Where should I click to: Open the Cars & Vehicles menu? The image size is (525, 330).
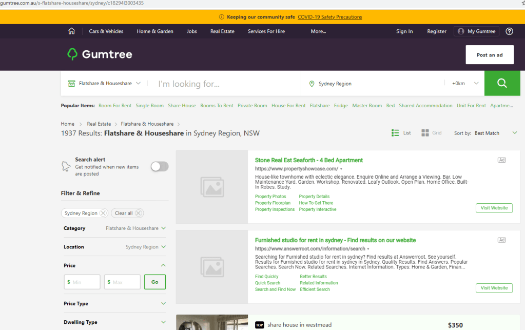pyautogui.click(x=106, y=31)
